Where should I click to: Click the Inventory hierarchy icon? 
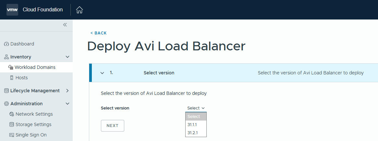6,57
